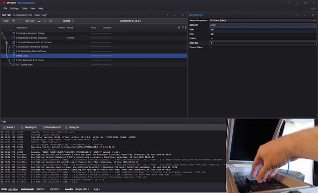Viewport: 318px width, 193px height.
Task: Toggle the Warnings log filter checkbox
Action: point(22,127)
